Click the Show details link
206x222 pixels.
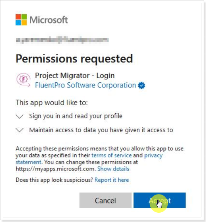(x=113, y=169)
